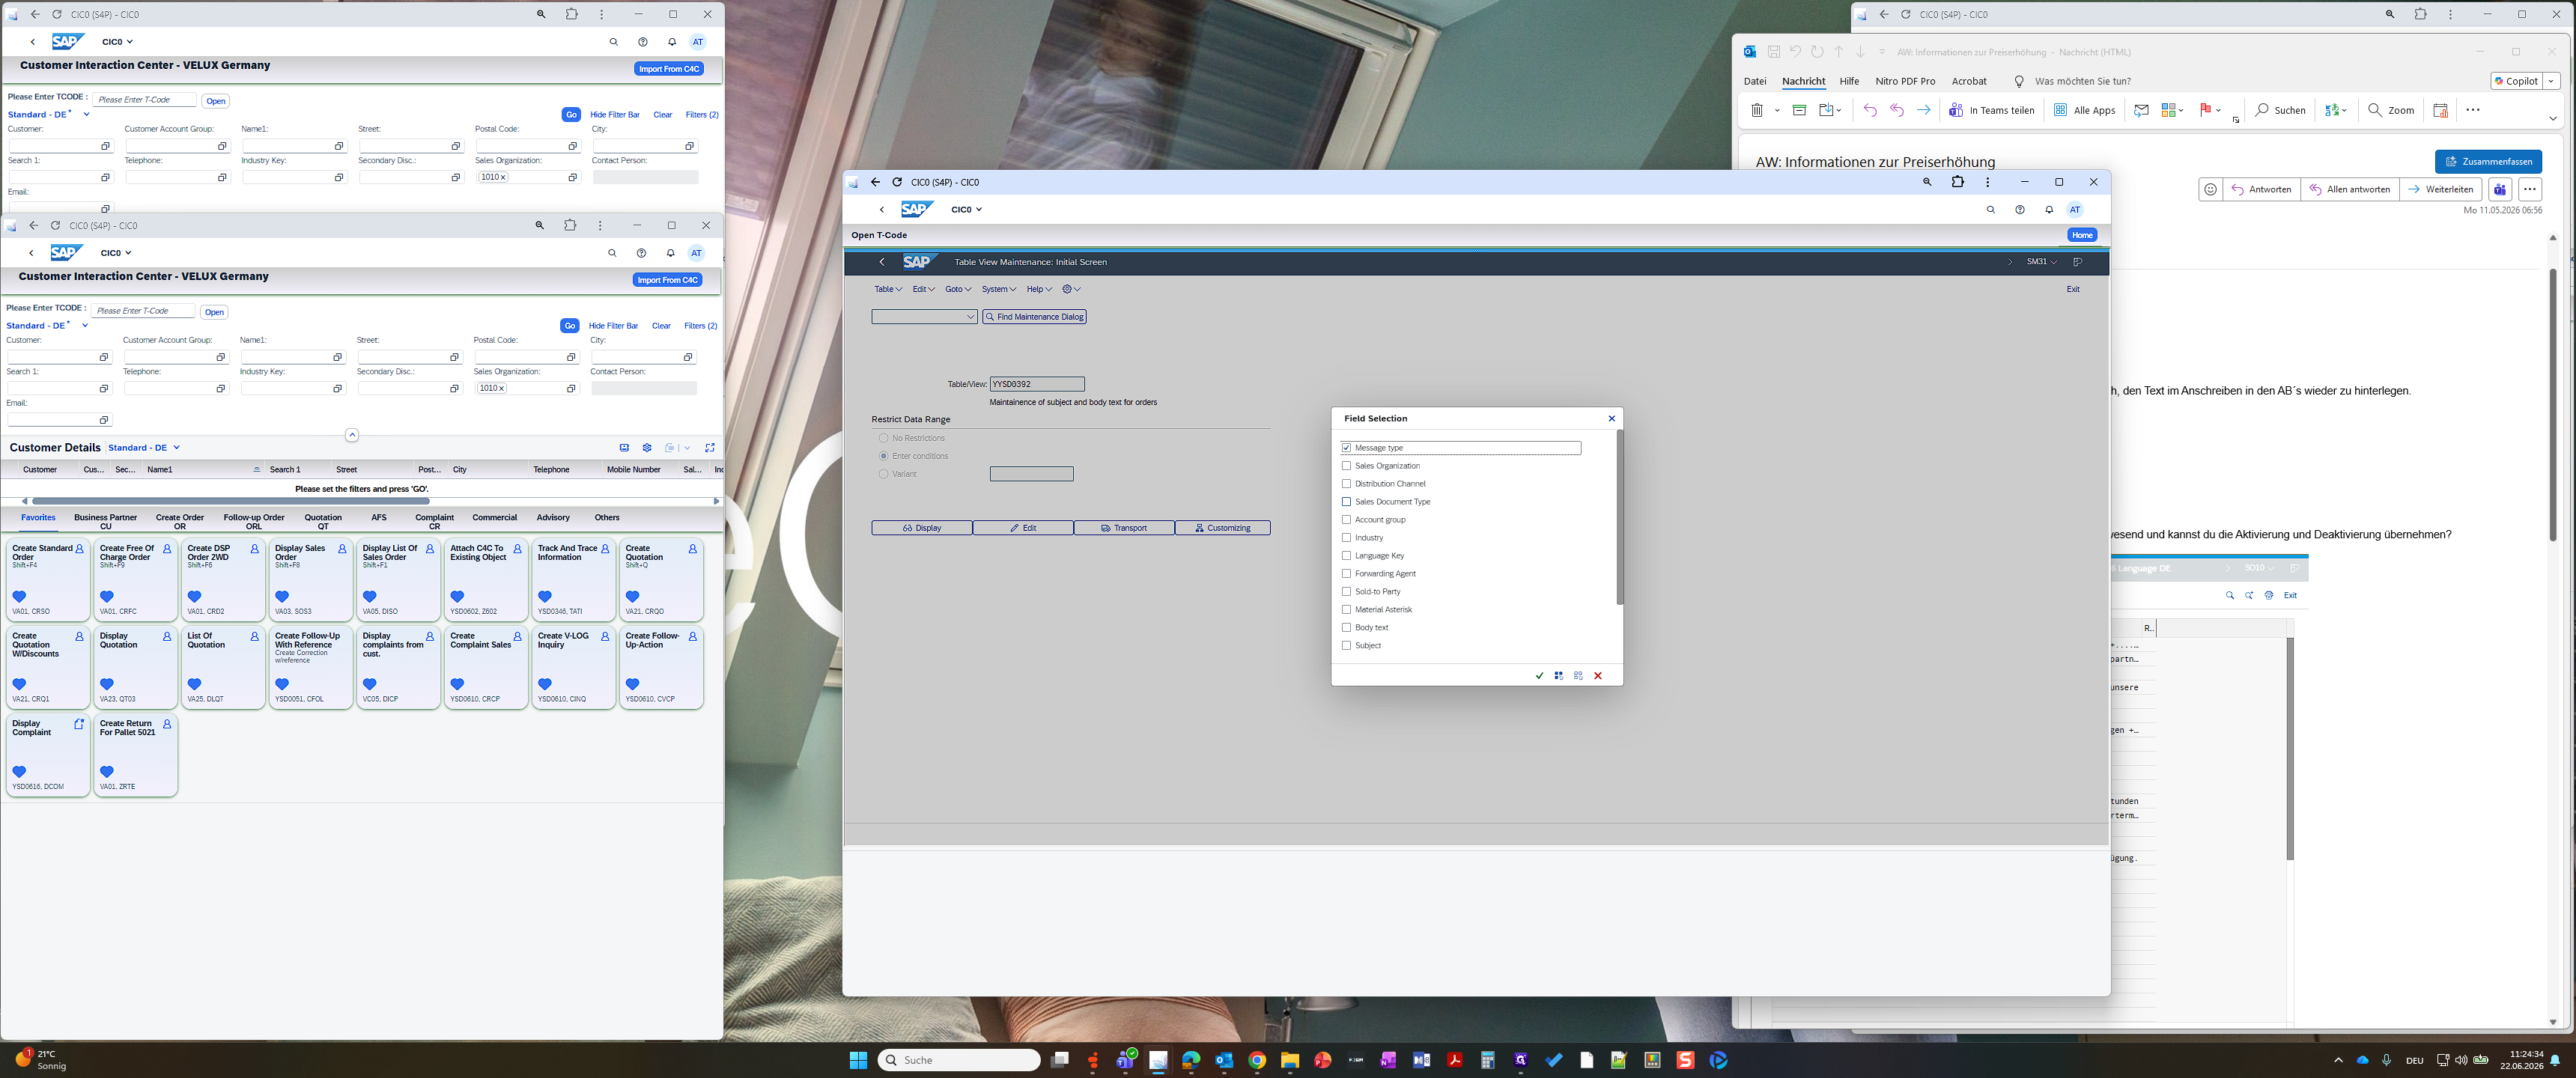
Task: Click Deselect All icon in Field Selection
Action: 1578,676
